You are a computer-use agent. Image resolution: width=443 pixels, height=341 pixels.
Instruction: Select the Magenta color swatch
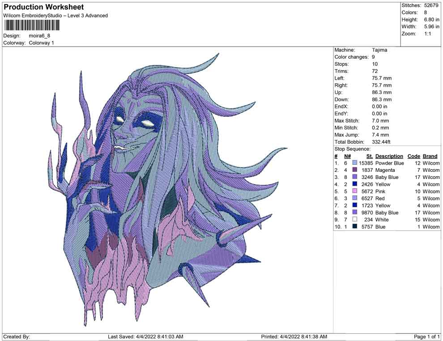[x=355, y=170]
